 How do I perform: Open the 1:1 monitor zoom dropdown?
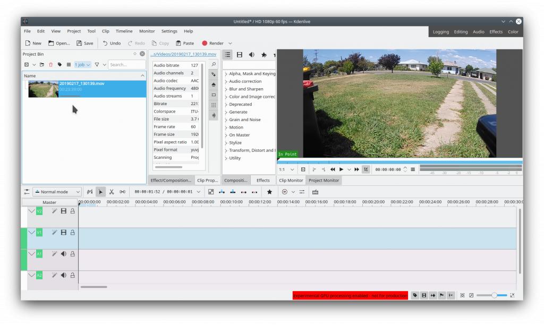click(286, 169)
